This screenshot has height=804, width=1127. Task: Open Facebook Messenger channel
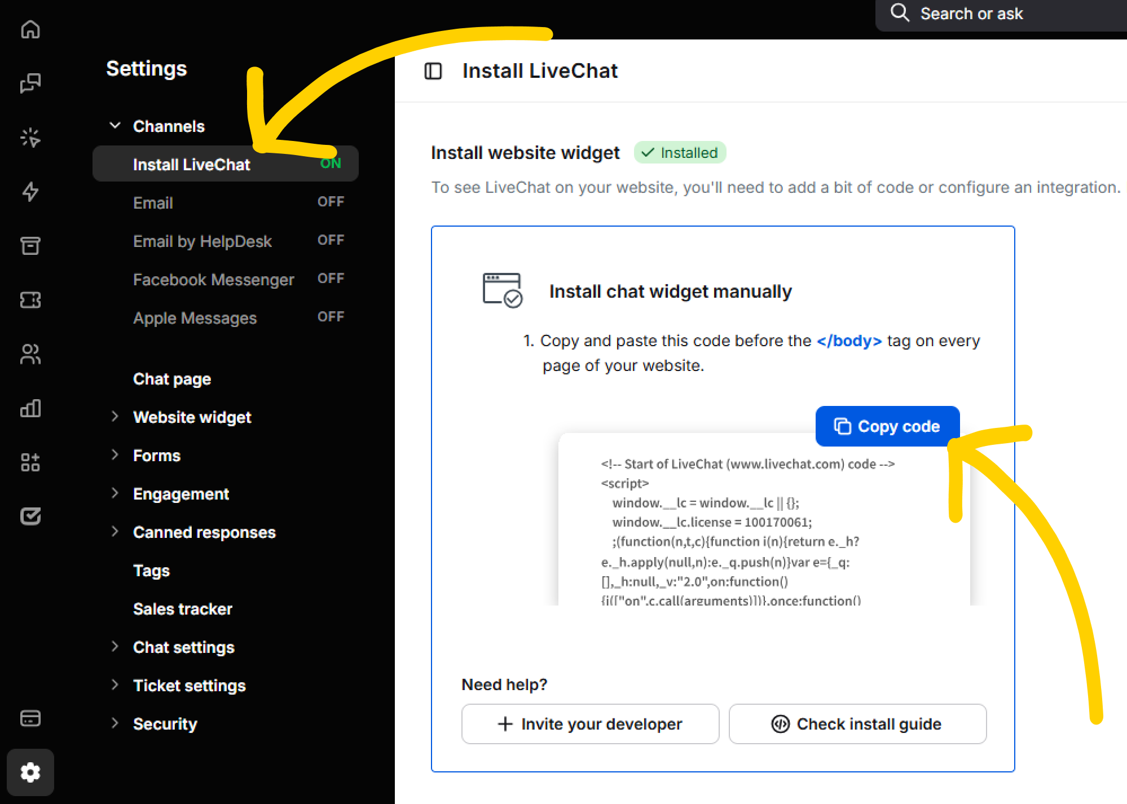[214, 280]
